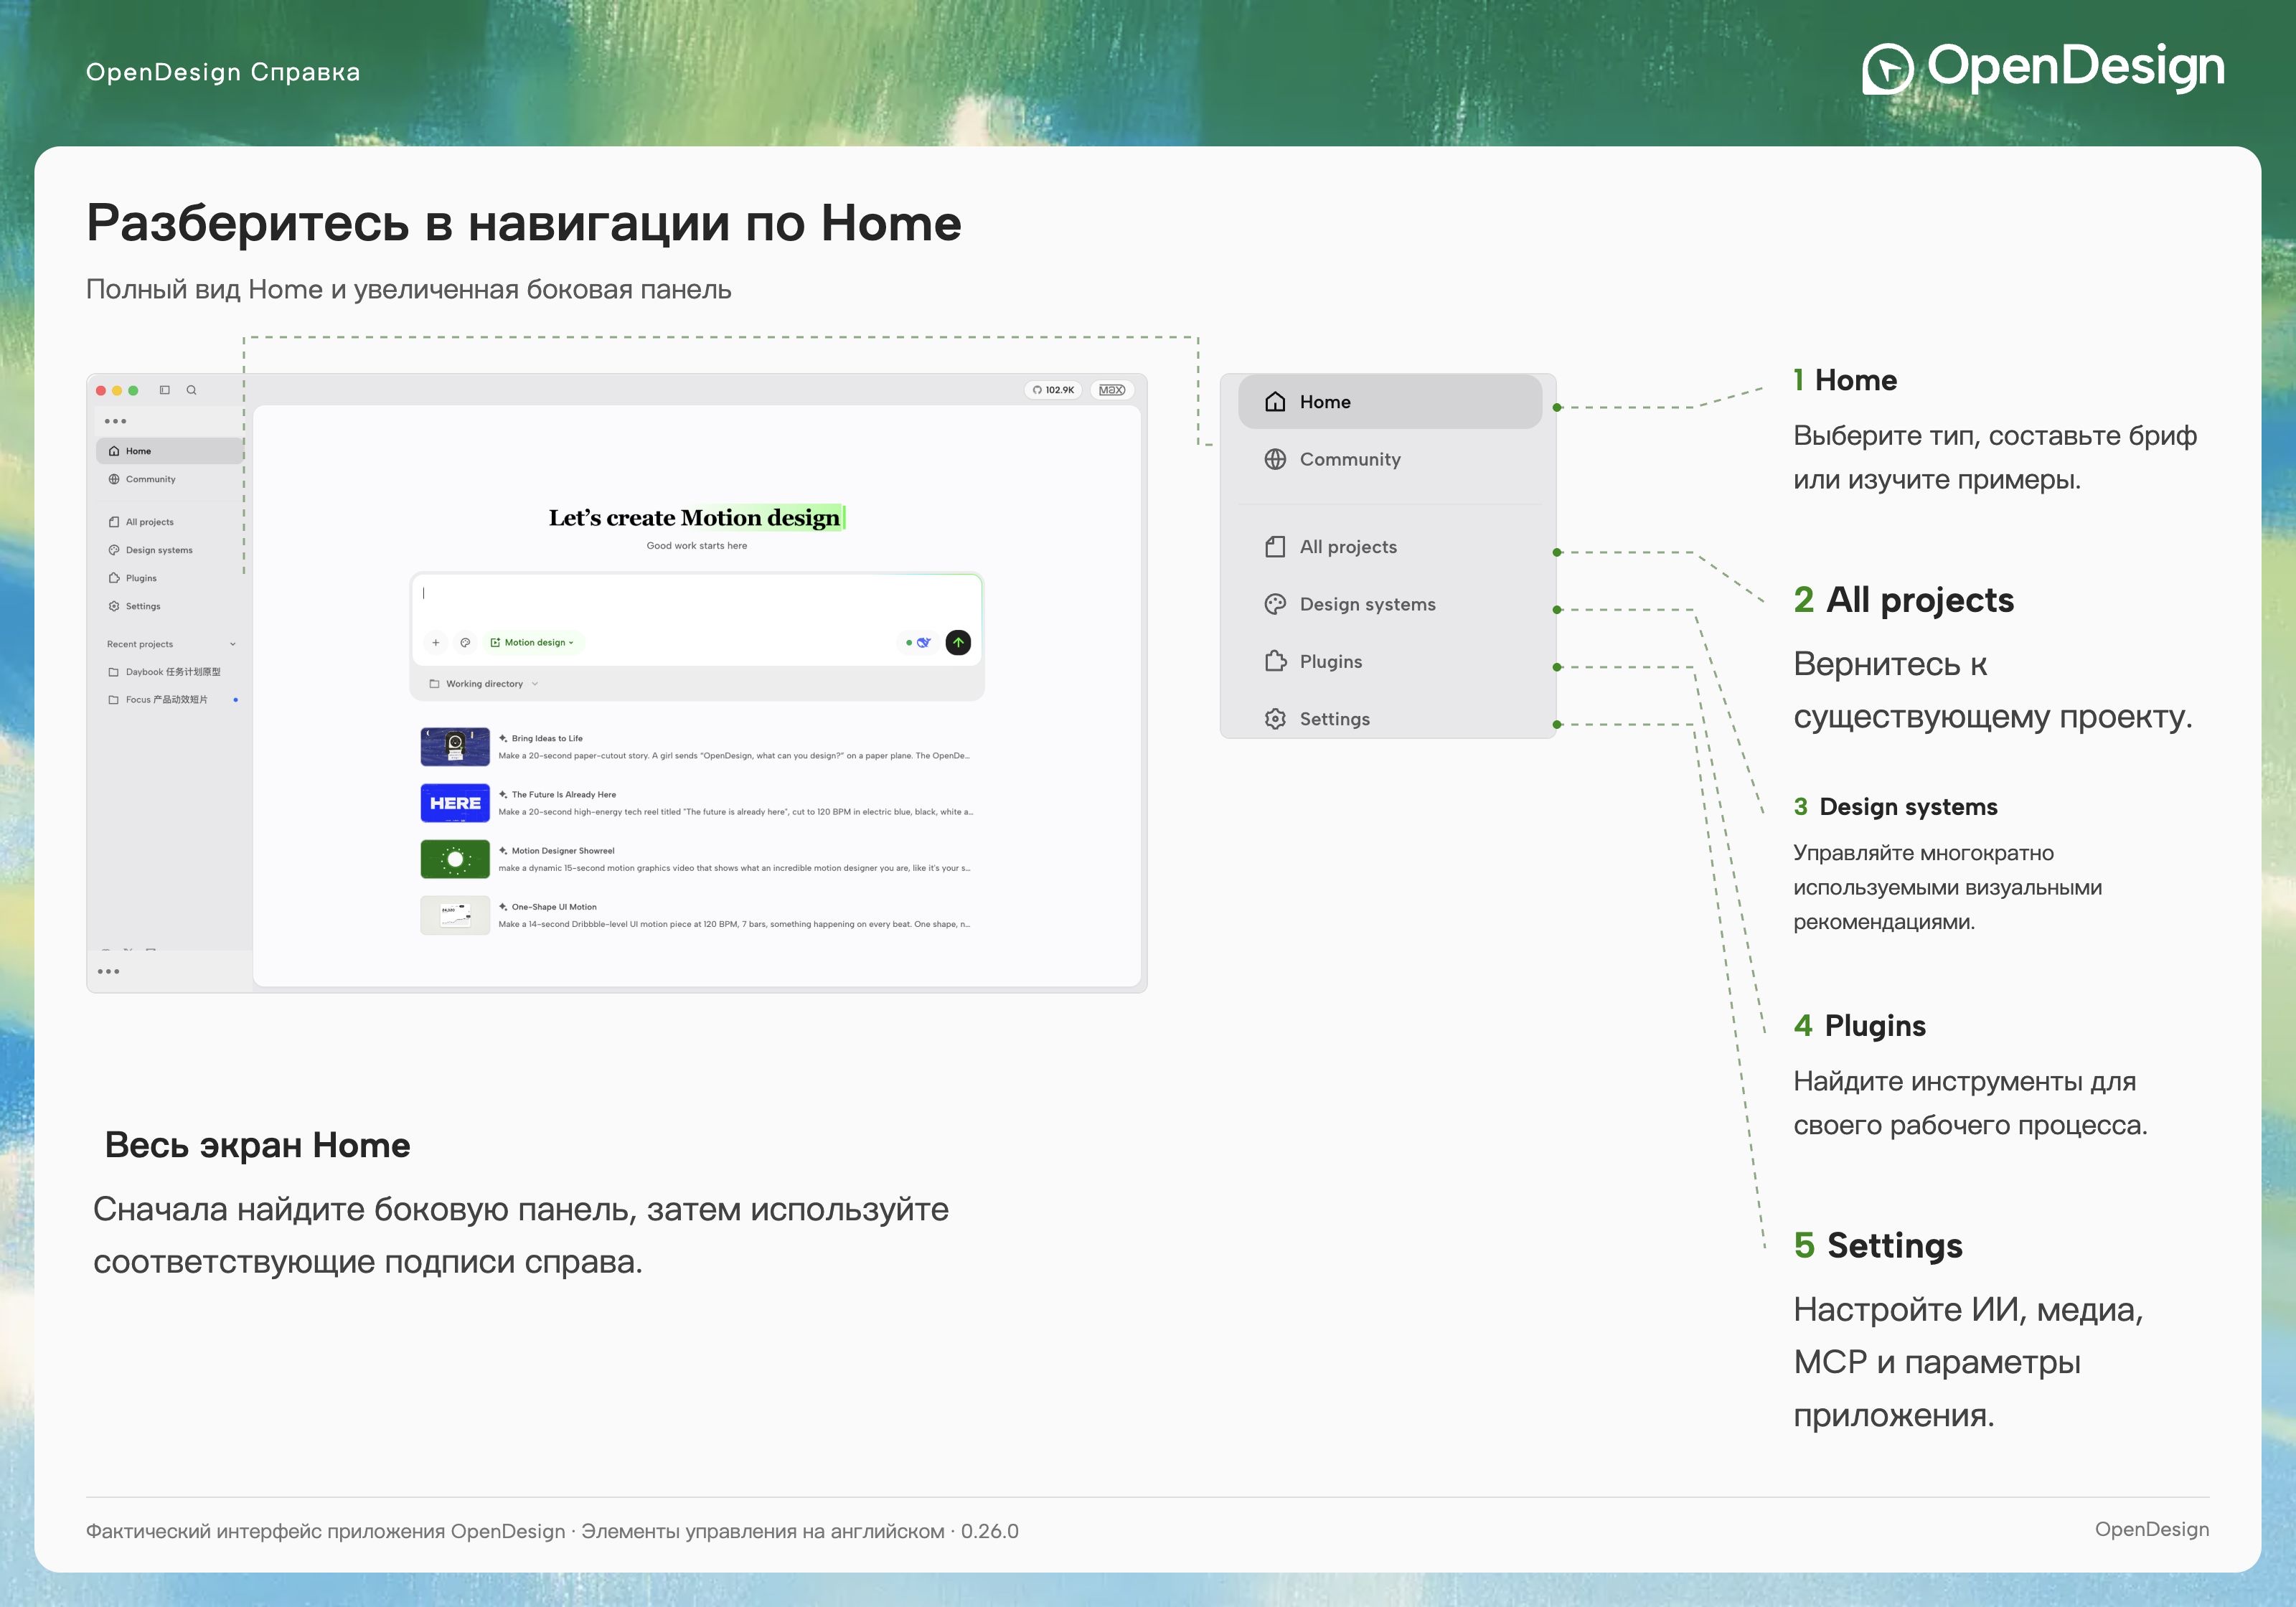The image size is (2296, 1607).
Task: Open the Bring Ideas to Life thumbnail
Action: (455, 747)
